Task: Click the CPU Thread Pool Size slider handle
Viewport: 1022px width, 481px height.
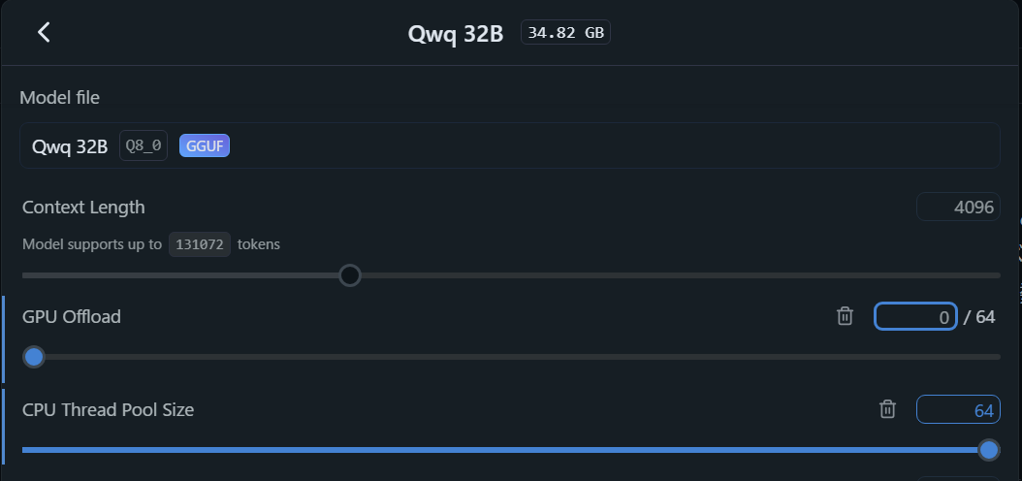Action: [x=989, y=450]
